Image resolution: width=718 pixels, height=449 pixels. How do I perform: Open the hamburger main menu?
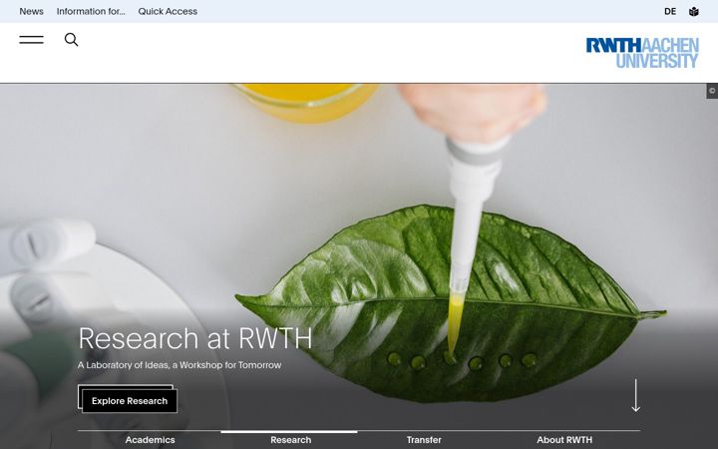31,40
